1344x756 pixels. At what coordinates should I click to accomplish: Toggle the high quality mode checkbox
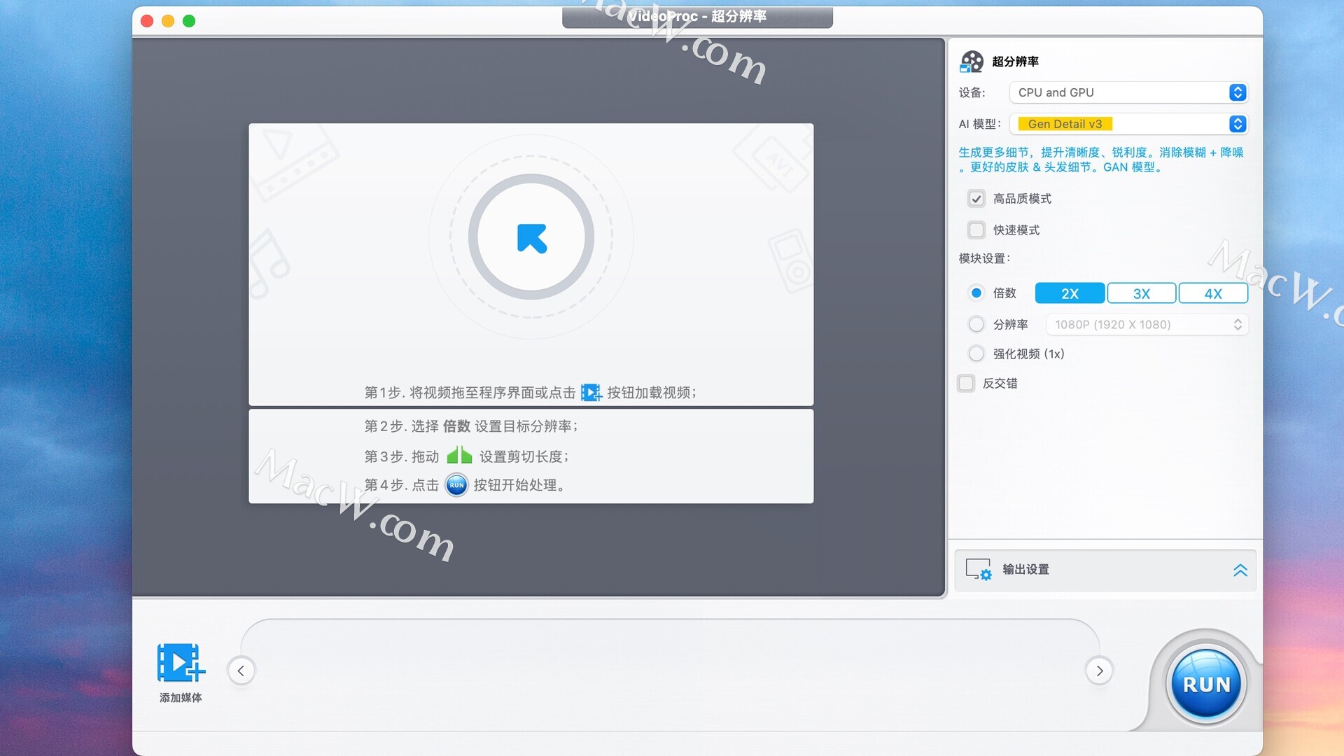(x=976, y=199)
